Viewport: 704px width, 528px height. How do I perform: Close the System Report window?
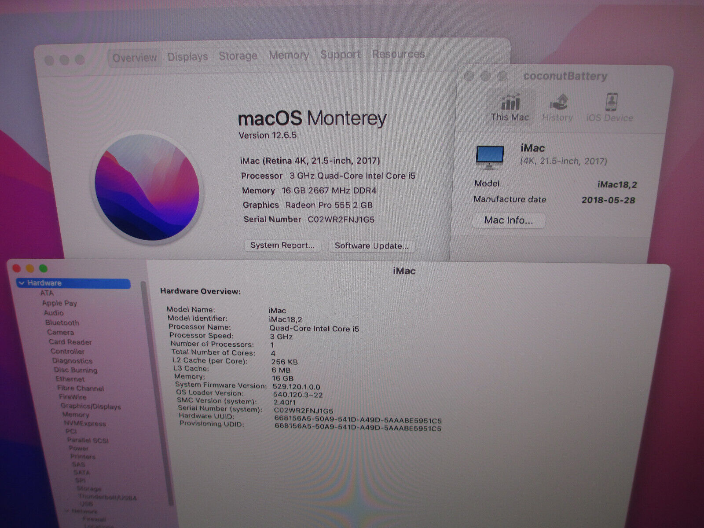17,268
